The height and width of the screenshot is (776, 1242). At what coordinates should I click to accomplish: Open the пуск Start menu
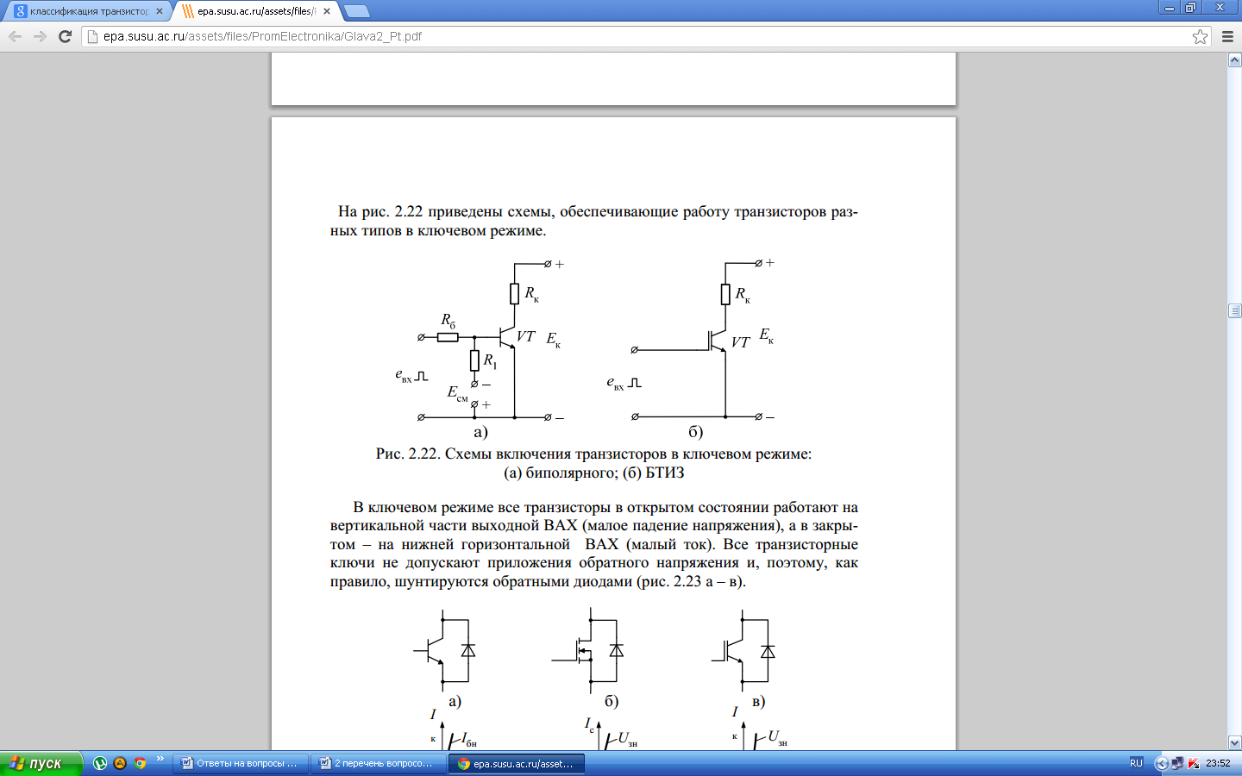pos(41,763)
